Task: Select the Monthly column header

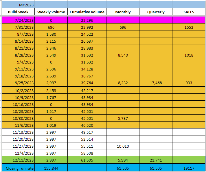Action: (x=123, y=12)
